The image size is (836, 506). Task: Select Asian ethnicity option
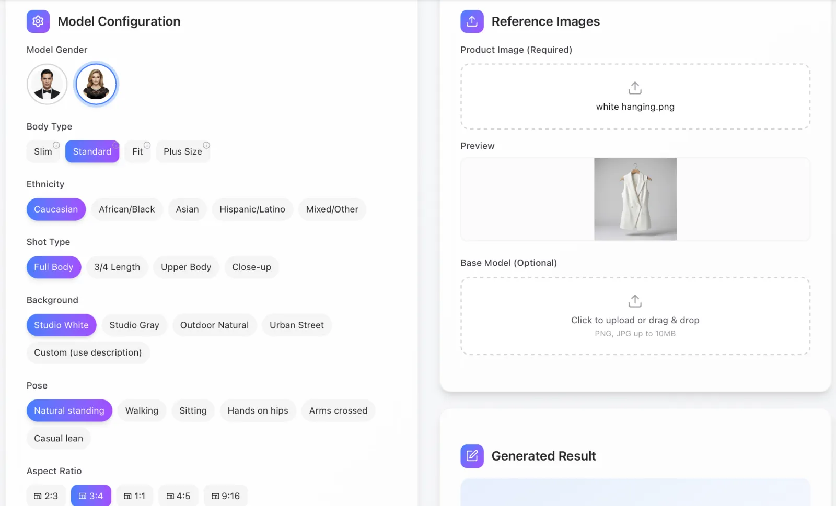coord(187,209)
